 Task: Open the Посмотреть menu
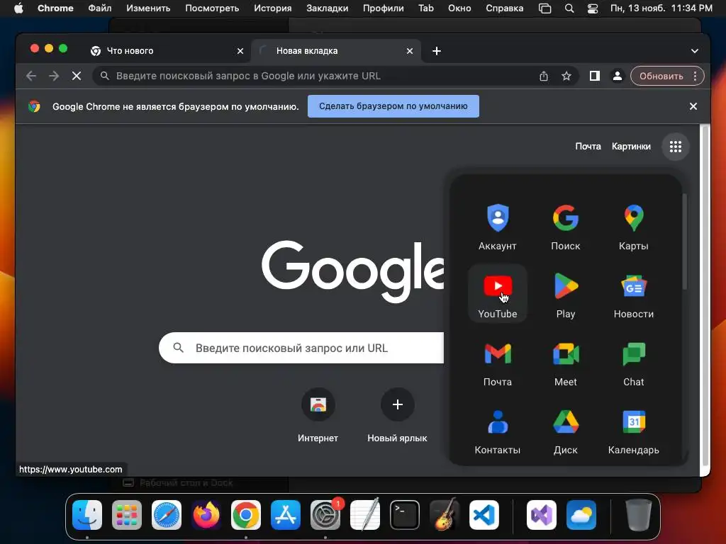click(212, 8)
